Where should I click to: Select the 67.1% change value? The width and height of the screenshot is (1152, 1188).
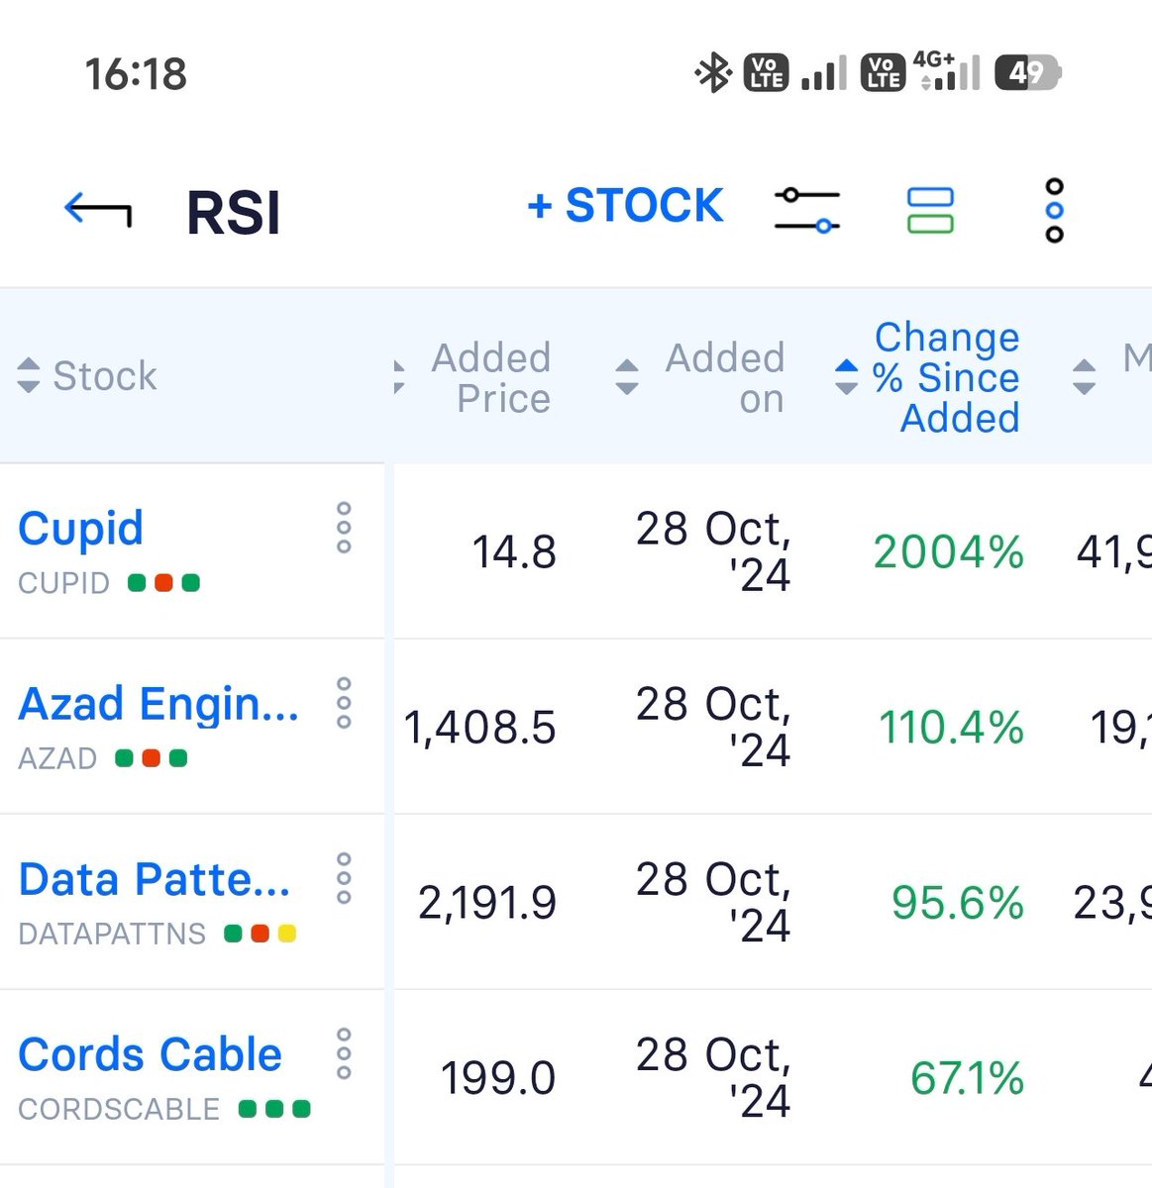967,1078
